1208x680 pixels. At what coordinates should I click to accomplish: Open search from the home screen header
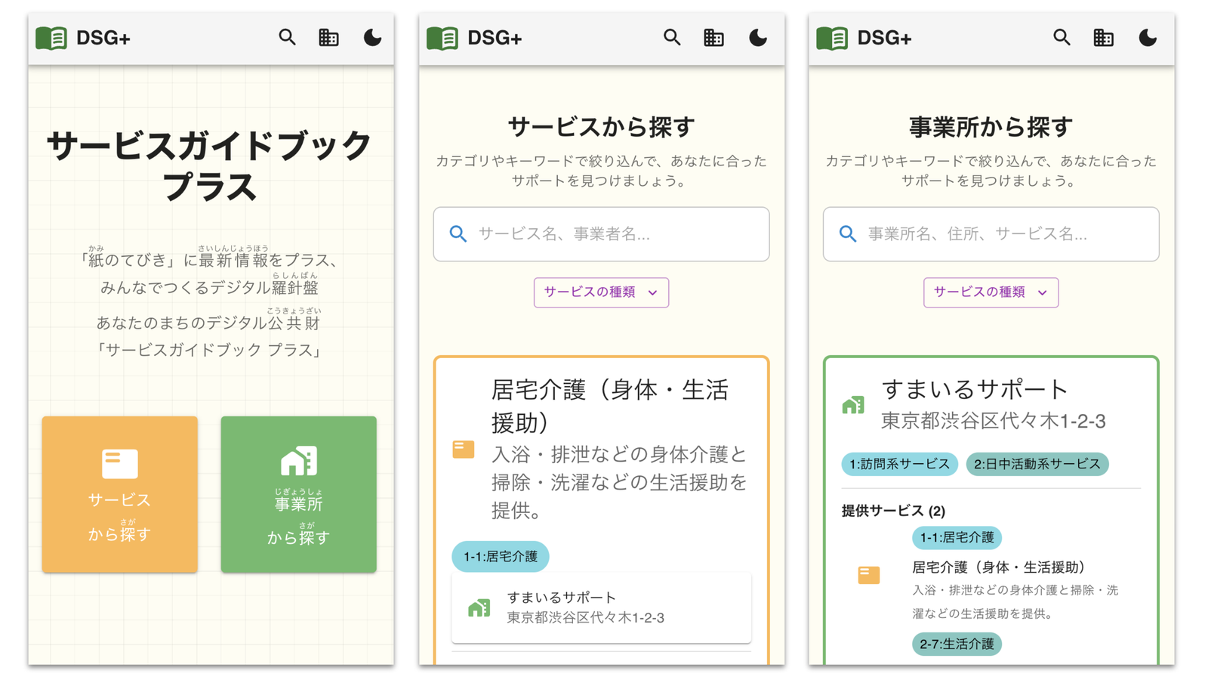[x=287, y=37]
